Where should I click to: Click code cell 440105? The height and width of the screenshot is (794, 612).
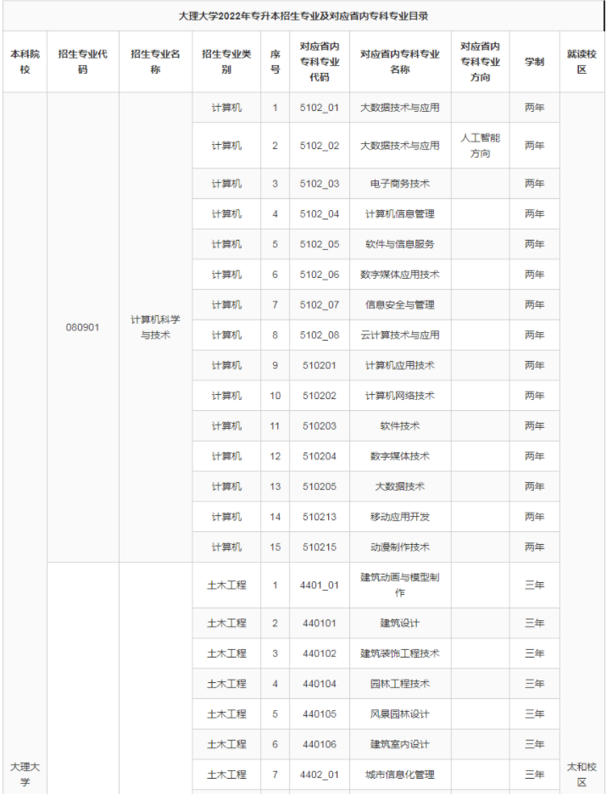pos(320,714)
